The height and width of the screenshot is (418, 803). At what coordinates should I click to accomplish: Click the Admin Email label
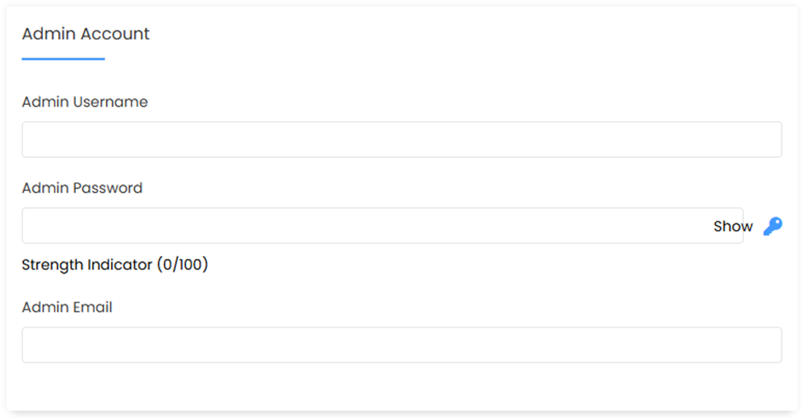click(67, 307)
